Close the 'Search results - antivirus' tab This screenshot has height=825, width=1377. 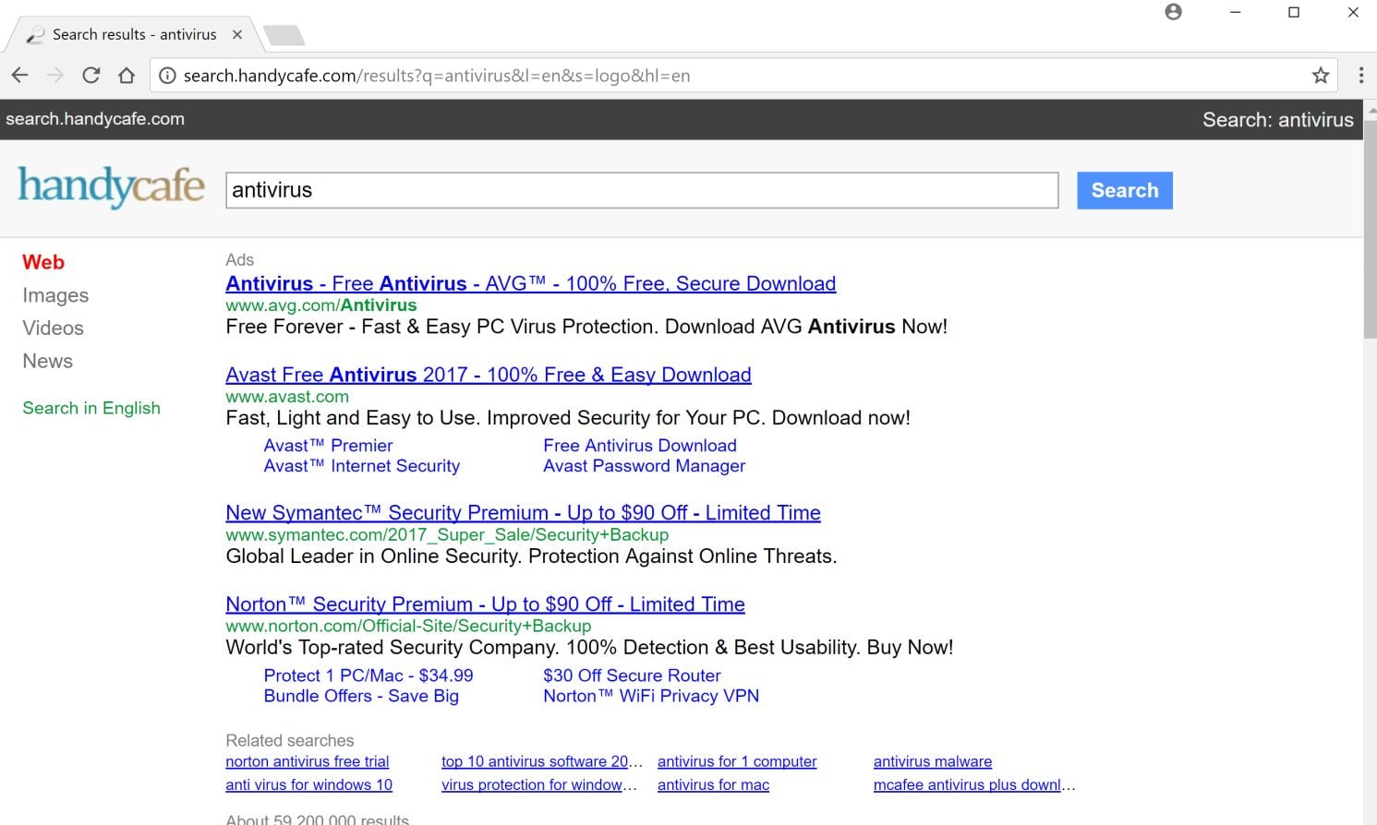(x=237, y=34)
